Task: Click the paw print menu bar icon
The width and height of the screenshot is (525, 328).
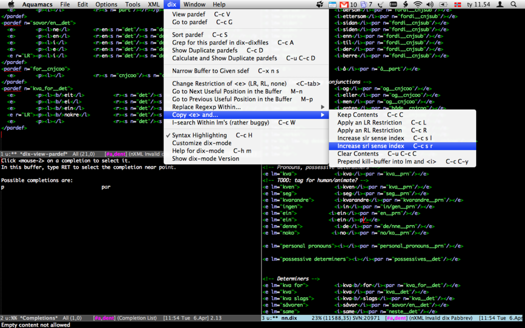Action: (x=320, y=5)
